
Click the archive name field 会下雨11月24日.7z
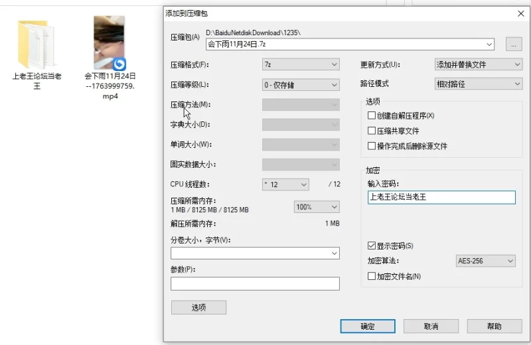350,44
